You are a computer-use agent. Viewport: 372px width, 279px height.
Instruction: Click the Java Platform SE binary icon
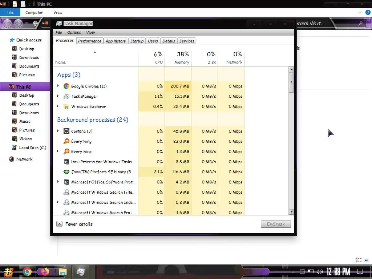66,172
